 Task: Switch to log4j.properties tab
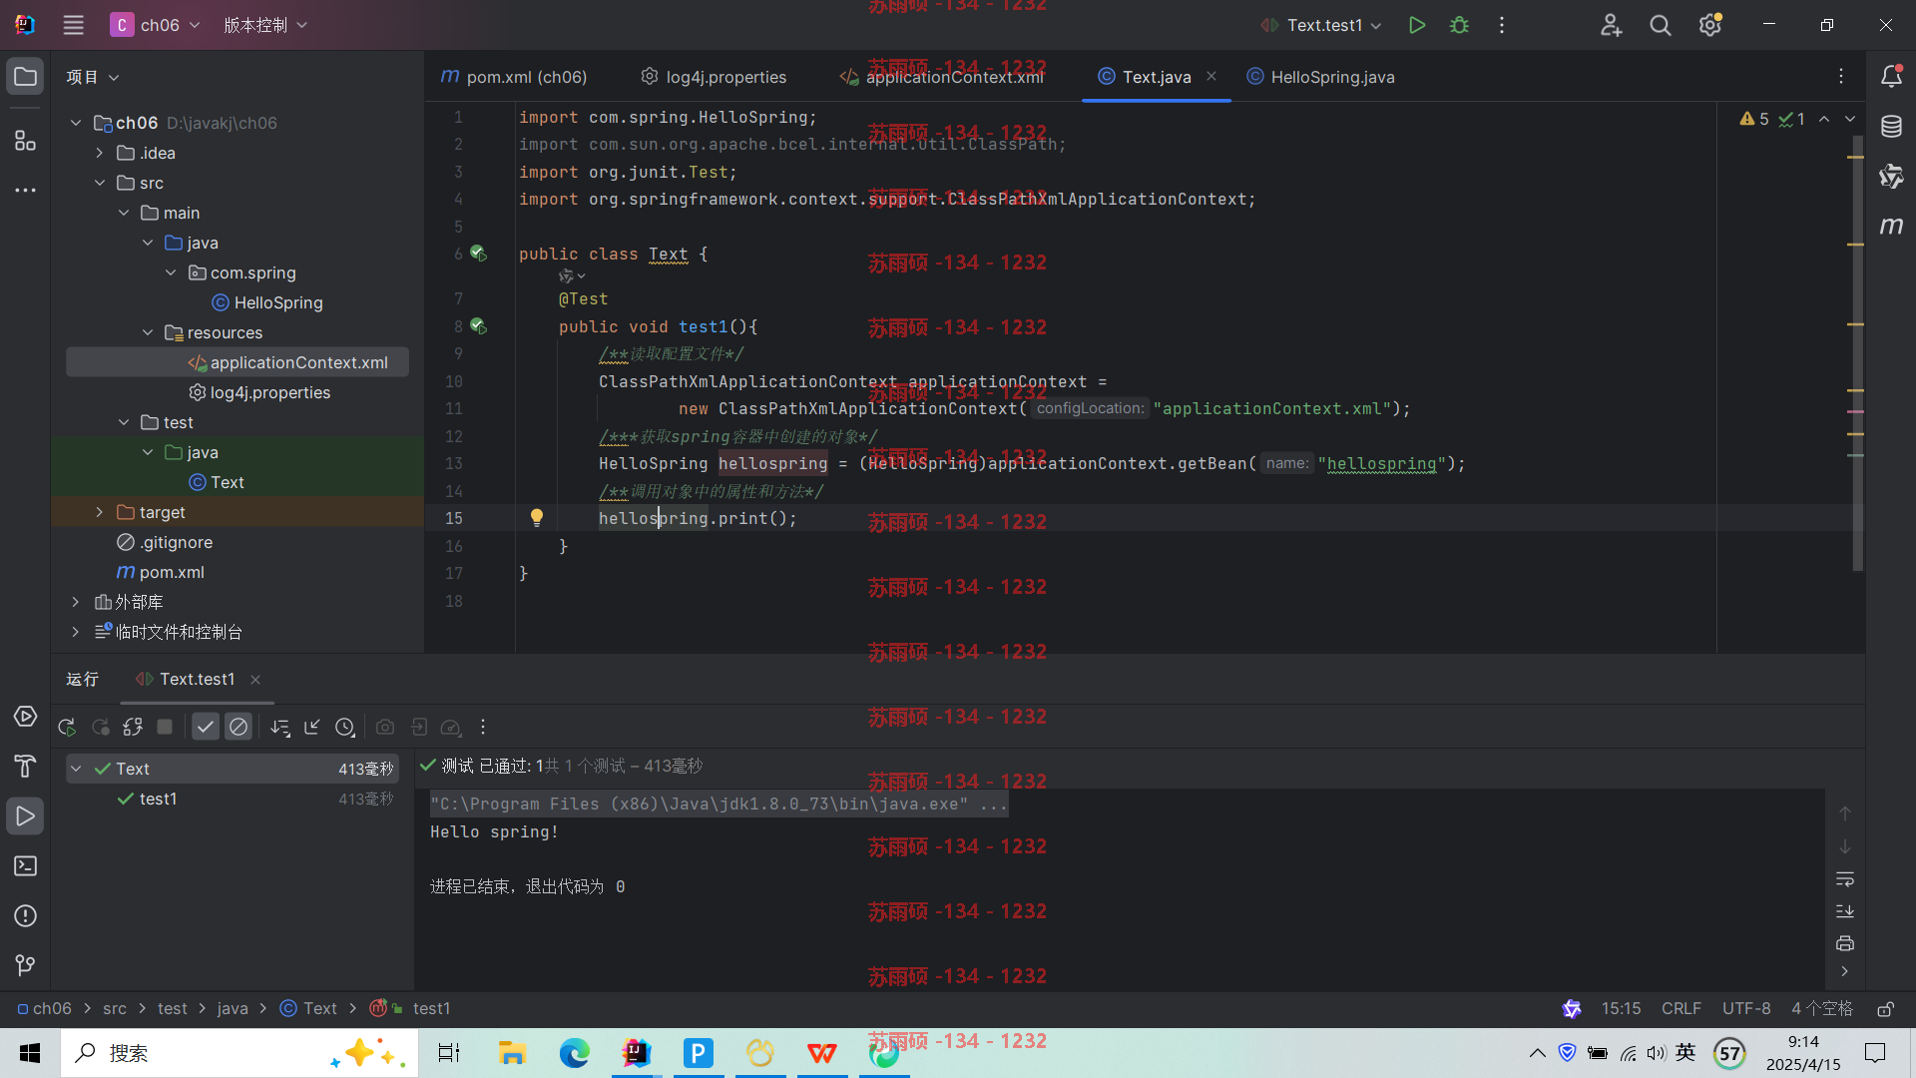pyautogui.click(x=714, y=77)
